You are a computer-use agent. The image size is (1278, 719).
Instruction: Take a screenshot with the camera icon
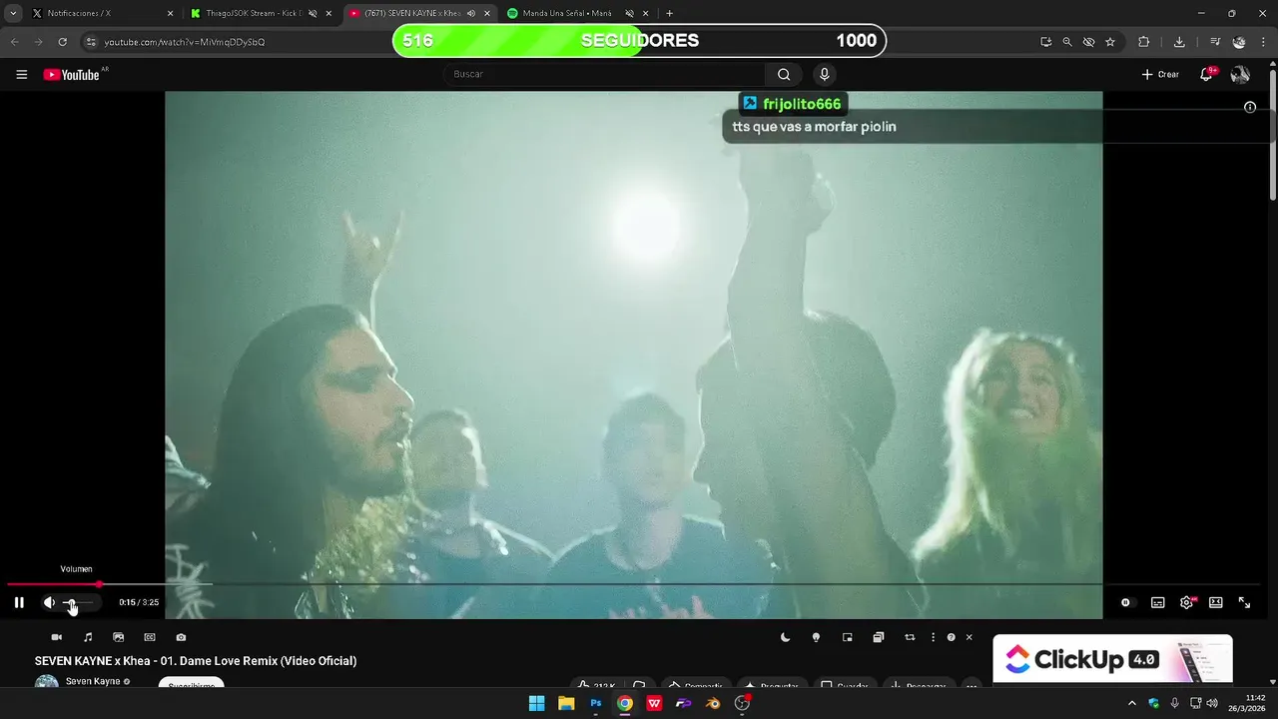pos(181,637)
